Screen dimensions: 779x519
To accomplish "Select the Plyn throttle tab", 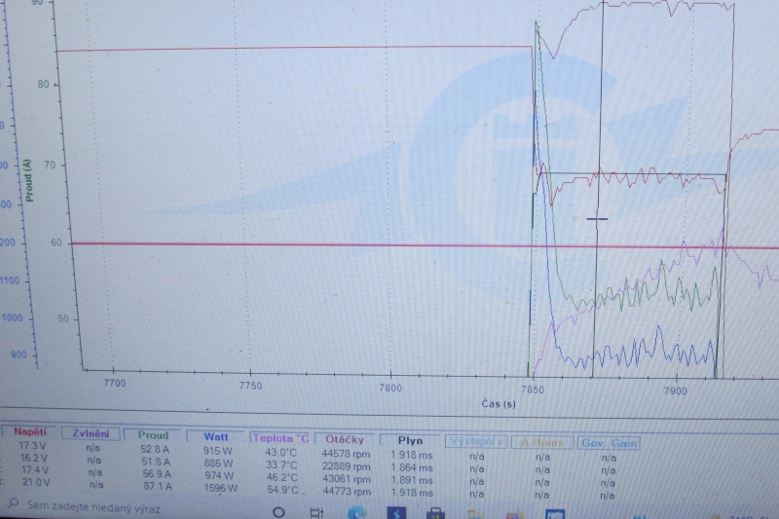I will (410, 441).
